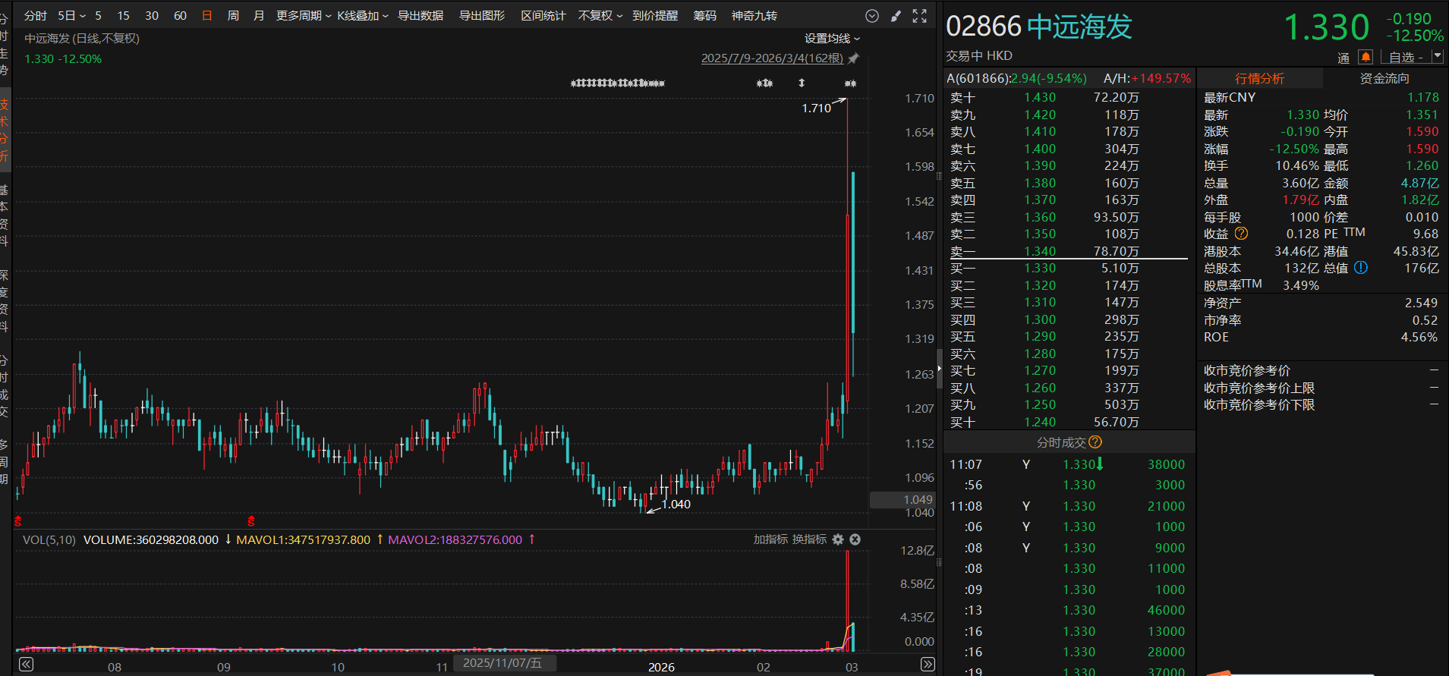Click 卖十 ask price 1.430
The height and width of the screenshot is (676, 1449).
tap(1040, 97)
